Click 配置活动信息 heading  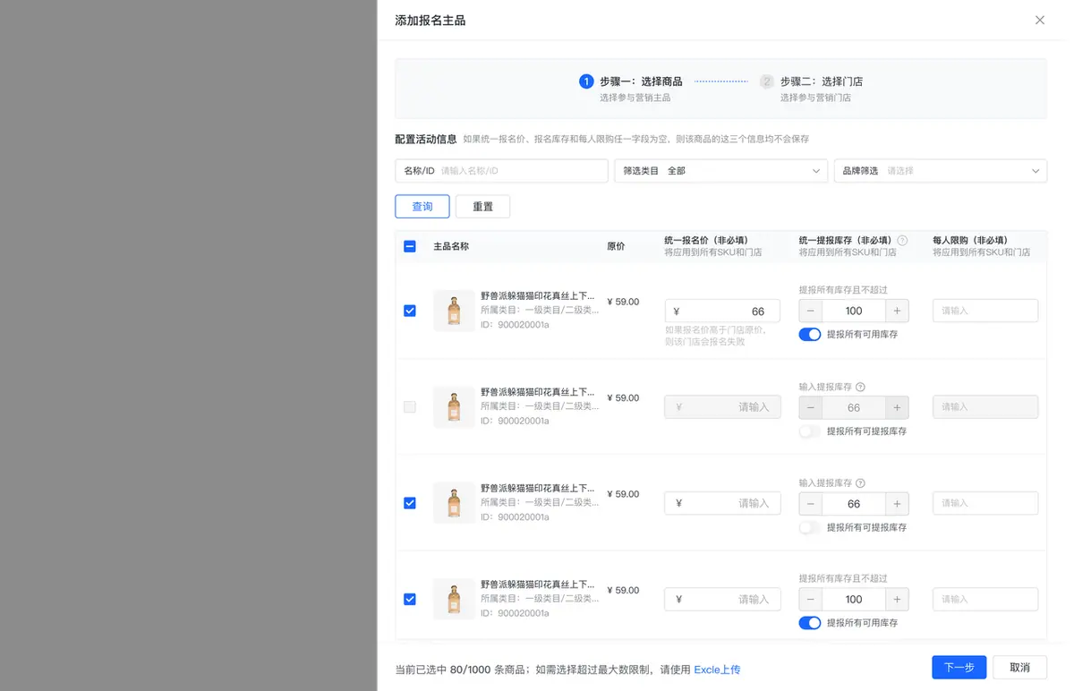click(426, 139)
